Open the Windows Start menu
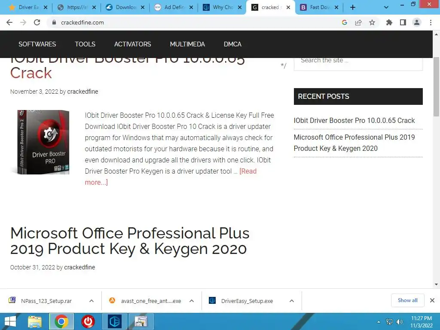The width and height of the screenshot is (440, 330). click(10, 321)
